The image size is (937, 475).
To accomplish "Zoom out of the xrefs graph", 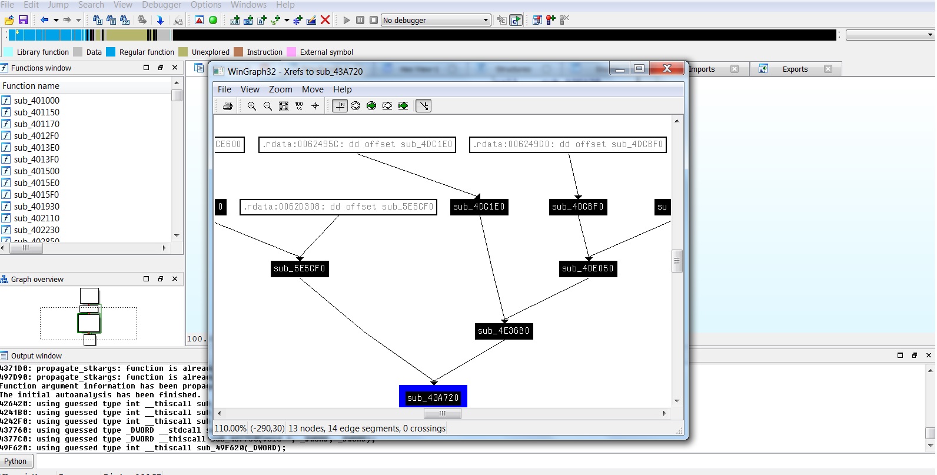I will coord(268,106).
